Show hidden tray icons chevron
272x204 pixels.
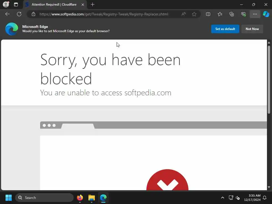pos(222,198)
